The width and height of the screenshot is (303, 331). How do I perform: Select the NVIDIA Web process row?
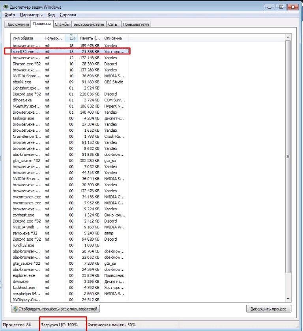click(x=70, y=227)
